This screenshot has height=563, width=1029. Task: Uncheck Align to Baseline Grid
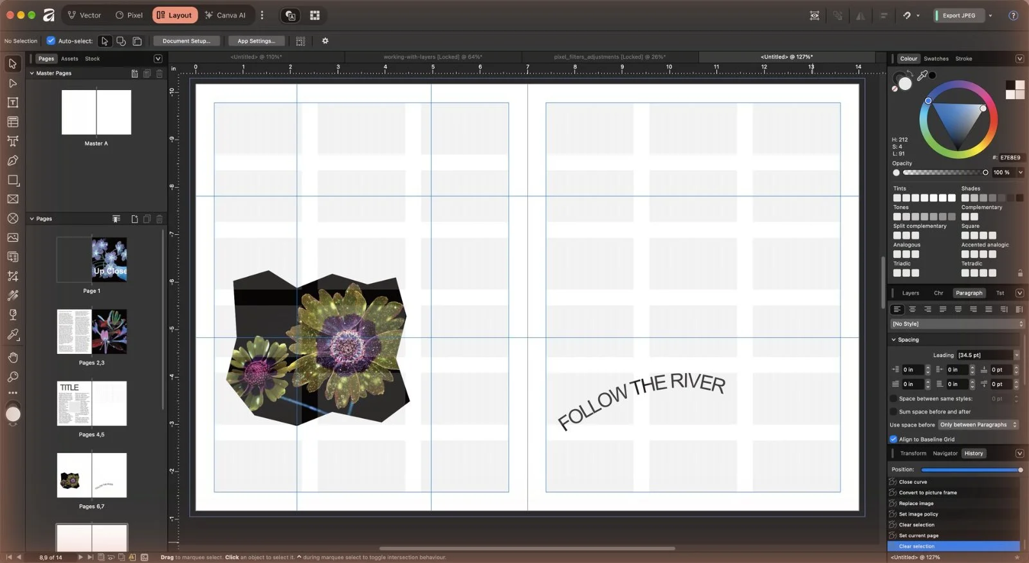(893, 439)
